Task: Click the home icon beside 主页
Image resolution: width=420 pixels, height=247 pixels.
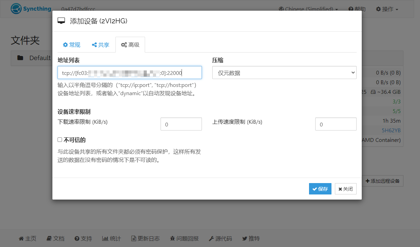Action: pyautogui.click(x=21, y=238)
